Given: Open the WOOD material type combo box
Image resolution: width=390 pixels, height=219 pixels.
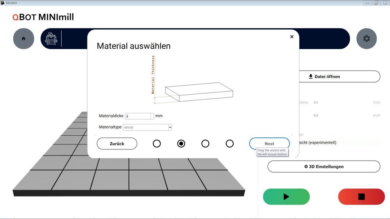Looking at the screenshot, I should coord(145,127).
